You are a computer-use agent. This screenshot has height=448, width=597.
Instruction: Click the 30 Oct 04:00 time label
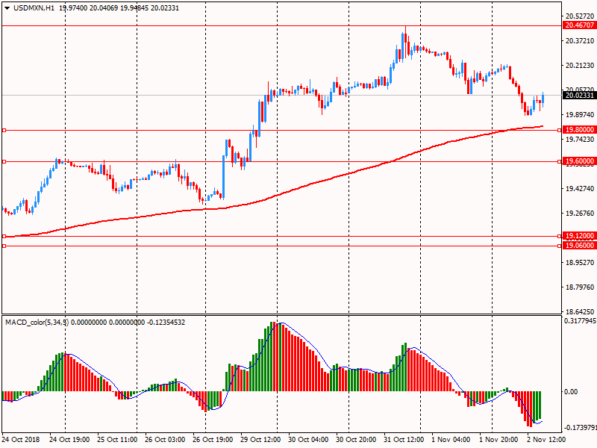[x=308, y=440]
